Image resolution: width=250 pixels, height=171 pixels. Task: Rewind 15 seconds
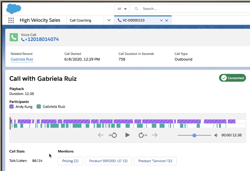[113, 135]
